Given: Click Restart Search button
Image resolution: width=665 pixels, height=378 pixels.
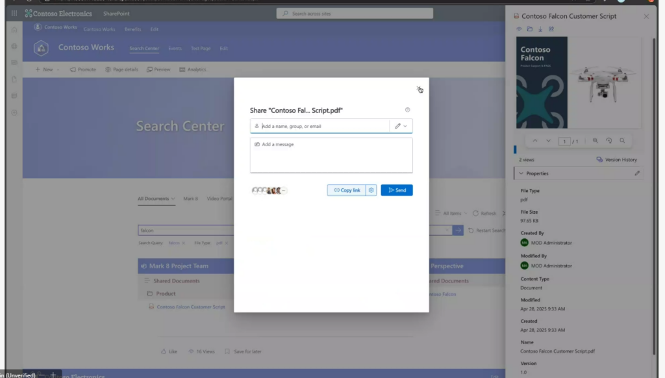Looking at the screenshot, I should click(x=487, y=231).
